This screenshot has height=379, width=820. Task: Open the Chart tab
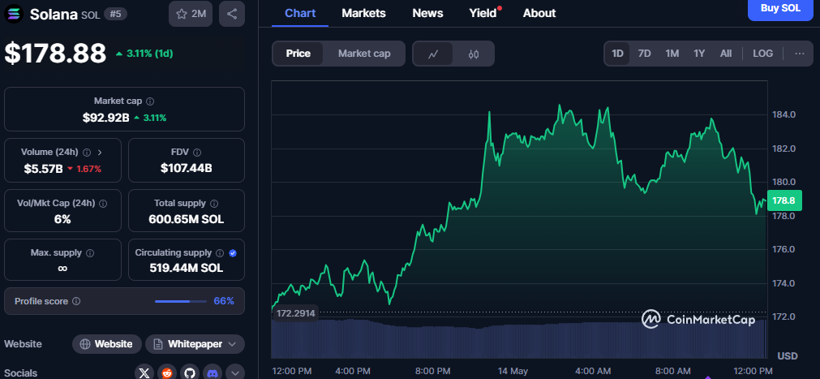(x=300, y=13)
